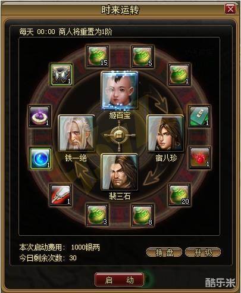Click the 换盘 button
Image resolution: width=241 pixels, height=293 pixels.
coord(164,253)
